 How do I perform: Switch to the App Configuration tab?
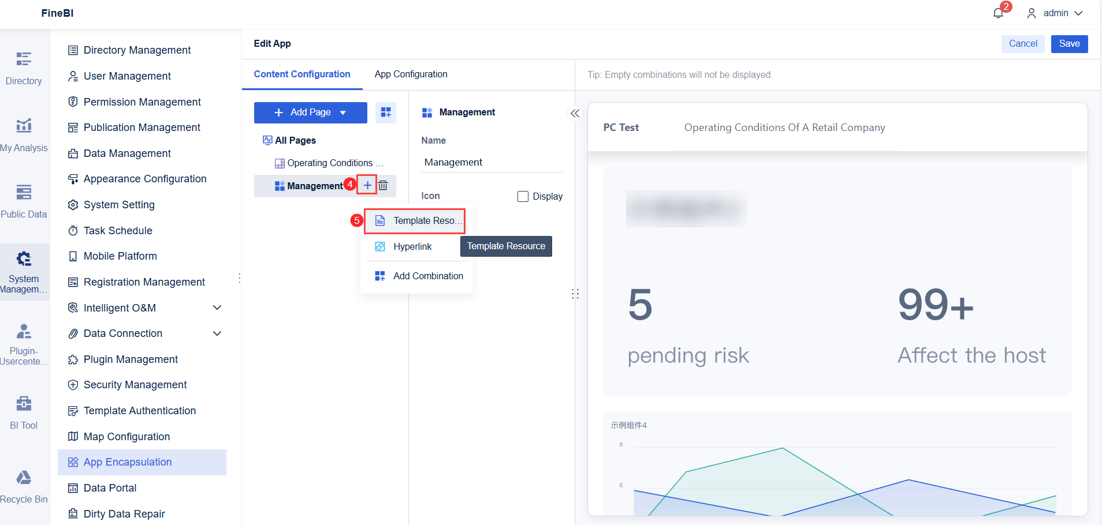click(411, 74)
